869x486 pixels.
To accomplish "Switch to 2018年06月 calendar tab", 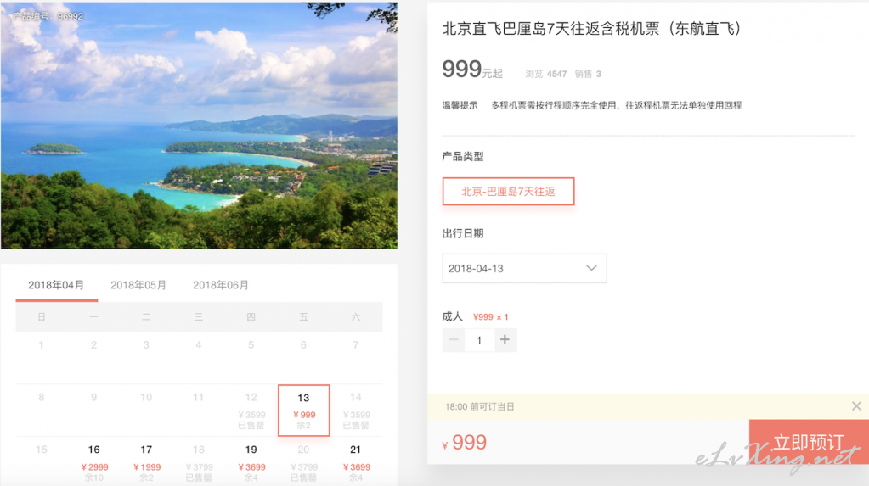I will point(221,285).
